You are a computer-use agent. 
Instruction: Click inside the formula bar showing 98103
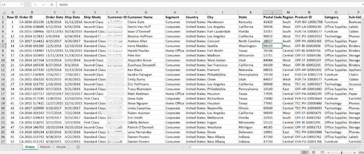pyautogui.click(x=209, y=4)
